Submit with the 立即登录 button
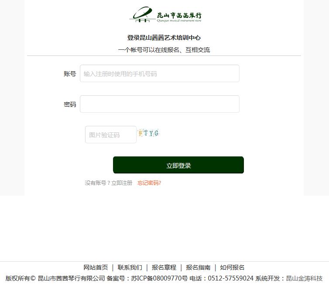 click(178, 165)
